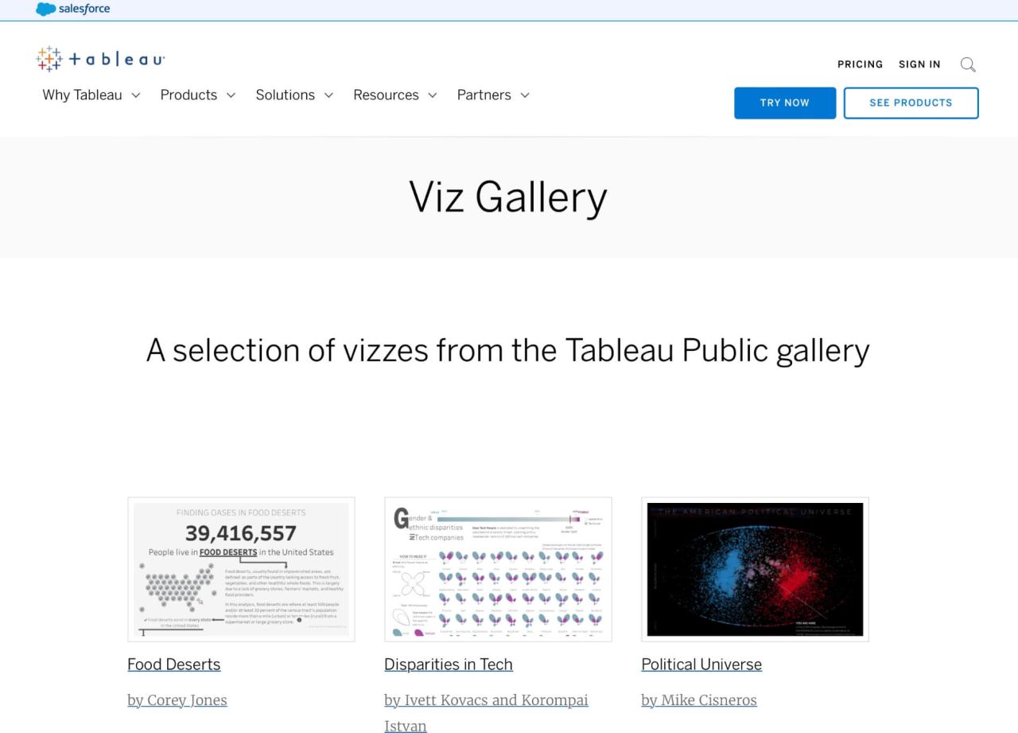The height and width of the screenshot is (733, 1018).
Task: Follow the Disparities in Tech link
Action: pos(449,665)
